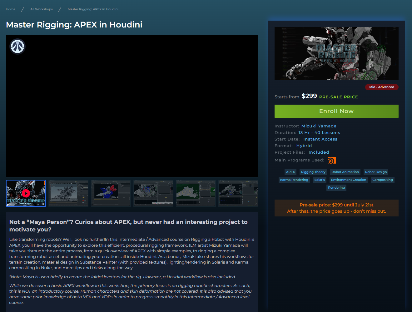
Task: Click the Karma Rendering tag
Action: 294,180
